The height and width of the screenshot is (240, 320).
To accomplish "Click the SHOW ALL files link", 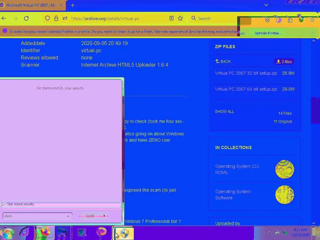I will tap(224, 112).
